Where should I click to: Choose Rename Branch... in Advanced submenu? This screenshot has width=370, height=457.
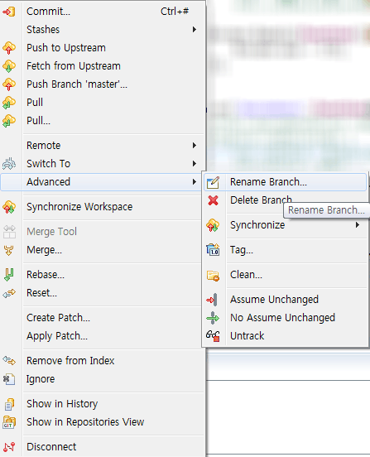coord(286,182)
